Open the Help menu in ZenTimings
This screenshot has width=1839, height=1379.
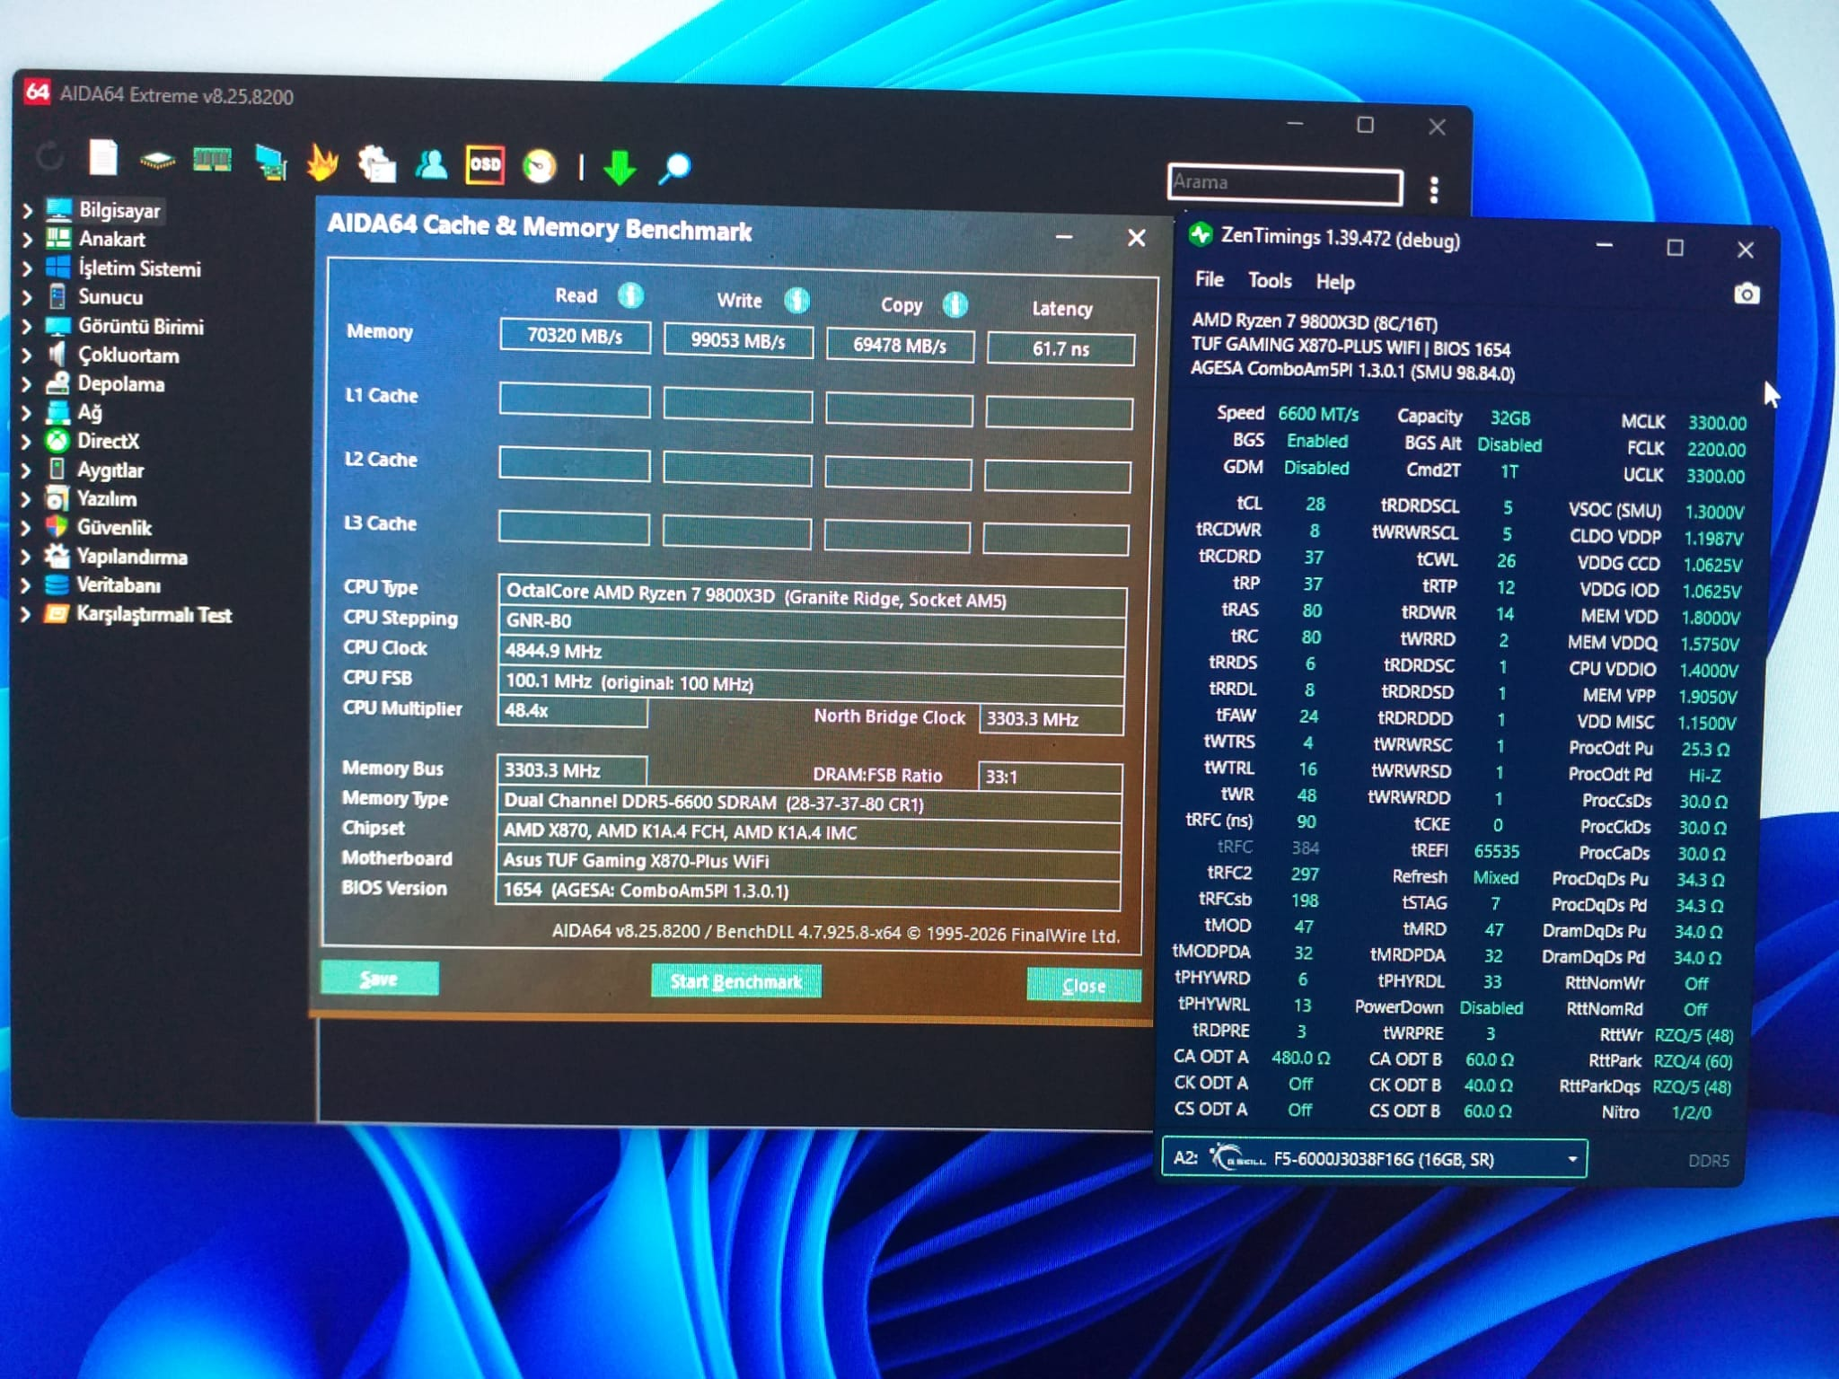coord(1335,283)
